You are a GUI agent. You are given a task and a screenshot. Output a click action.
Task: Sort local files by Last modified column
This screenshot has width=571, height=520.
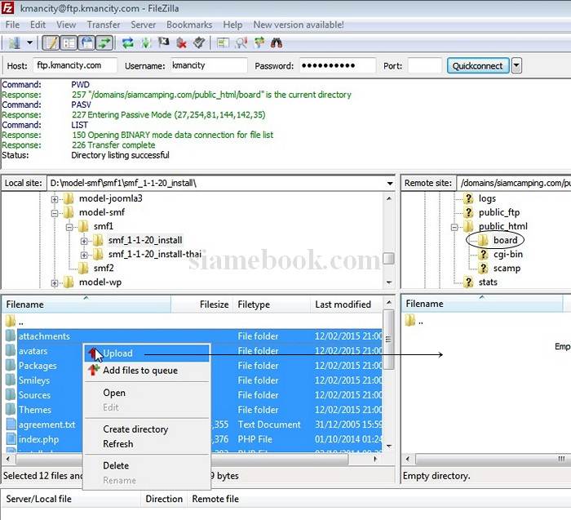coord(346,304)
